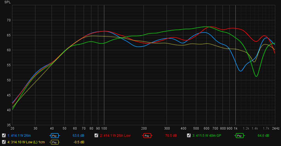The height and width of the screenshot is (146, 281).
Task: Click the blue Psy smoothing indicator
Action: click(55, 136)
